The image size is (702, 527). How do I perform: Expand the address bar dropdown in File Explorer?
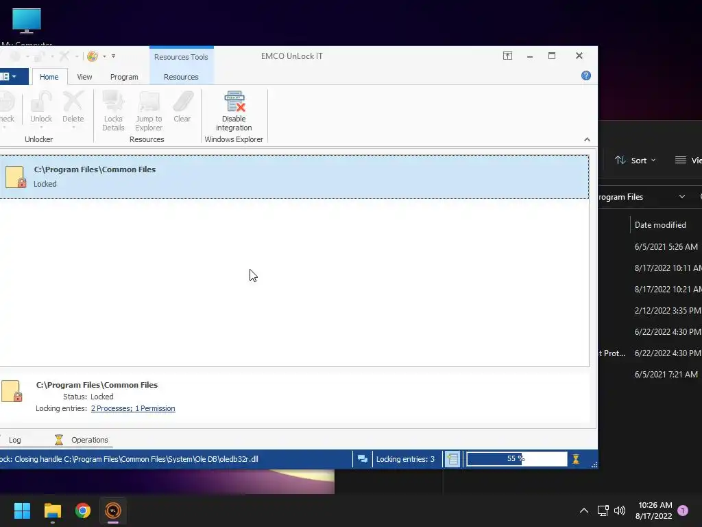pyautogui.click(x=682, y=197)
